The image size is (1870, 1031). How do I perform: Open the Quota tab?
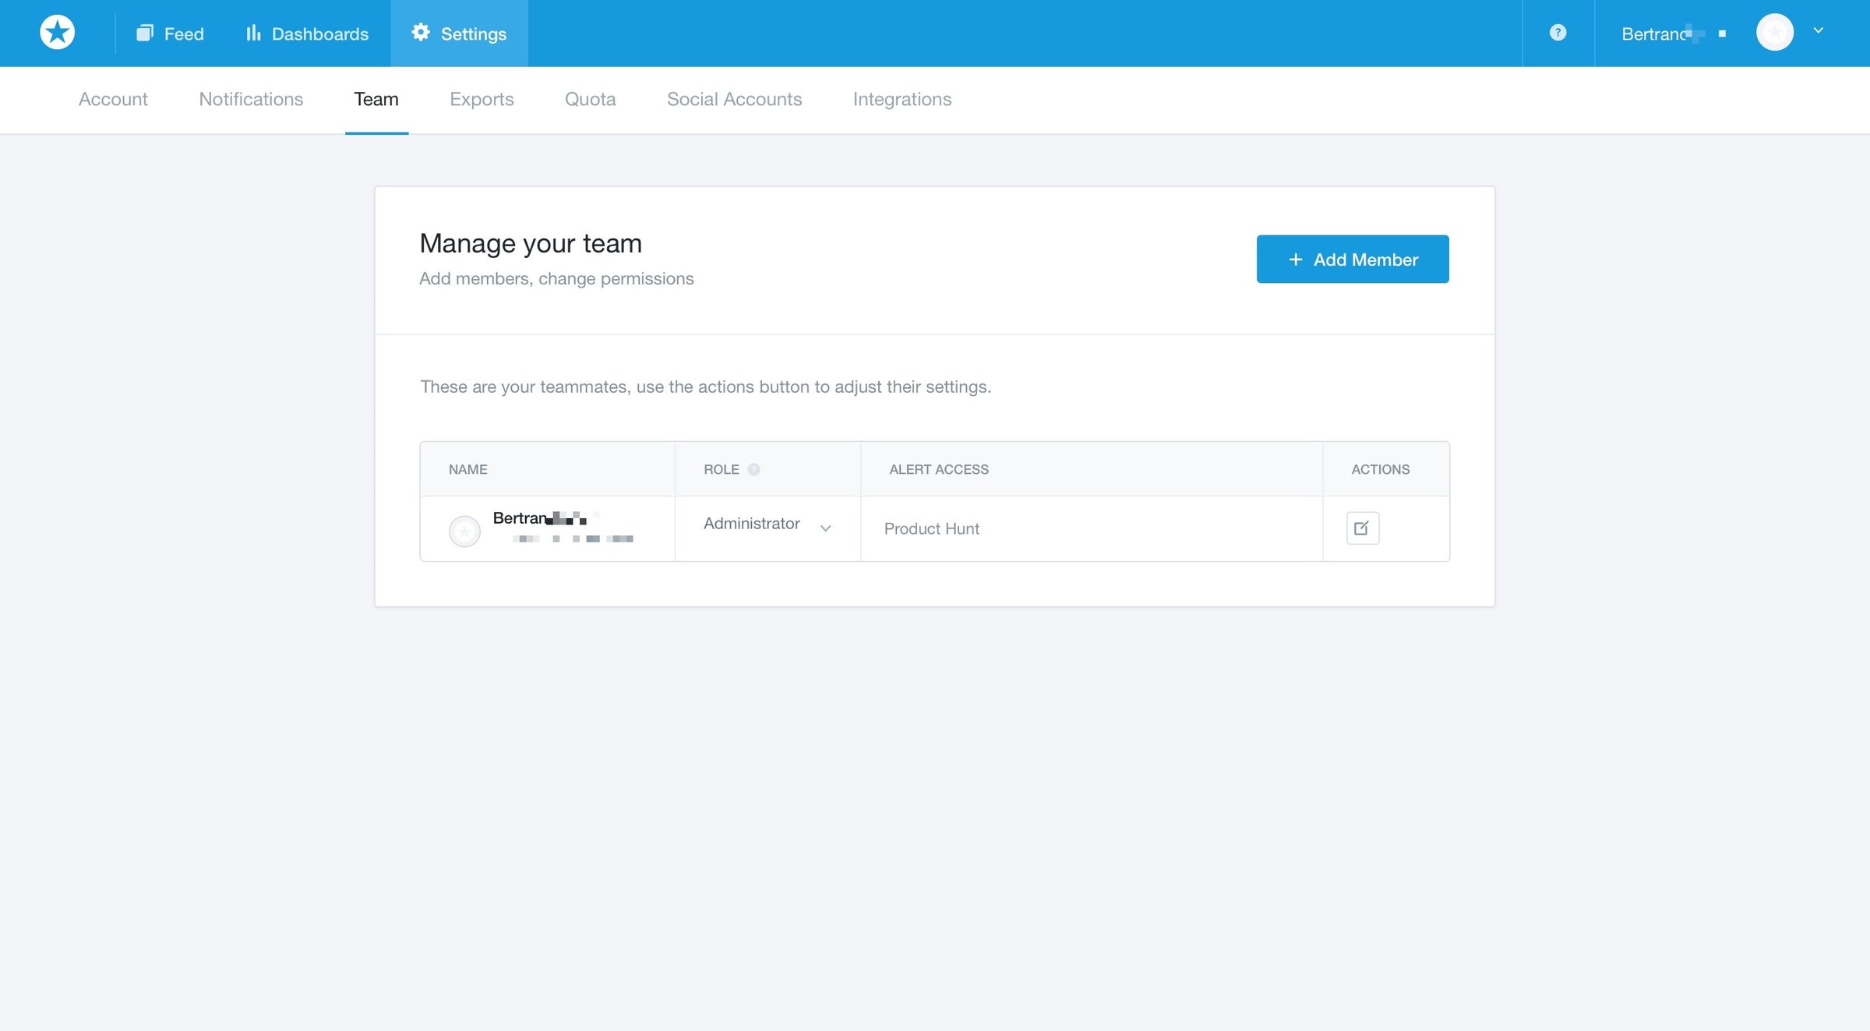590,99
